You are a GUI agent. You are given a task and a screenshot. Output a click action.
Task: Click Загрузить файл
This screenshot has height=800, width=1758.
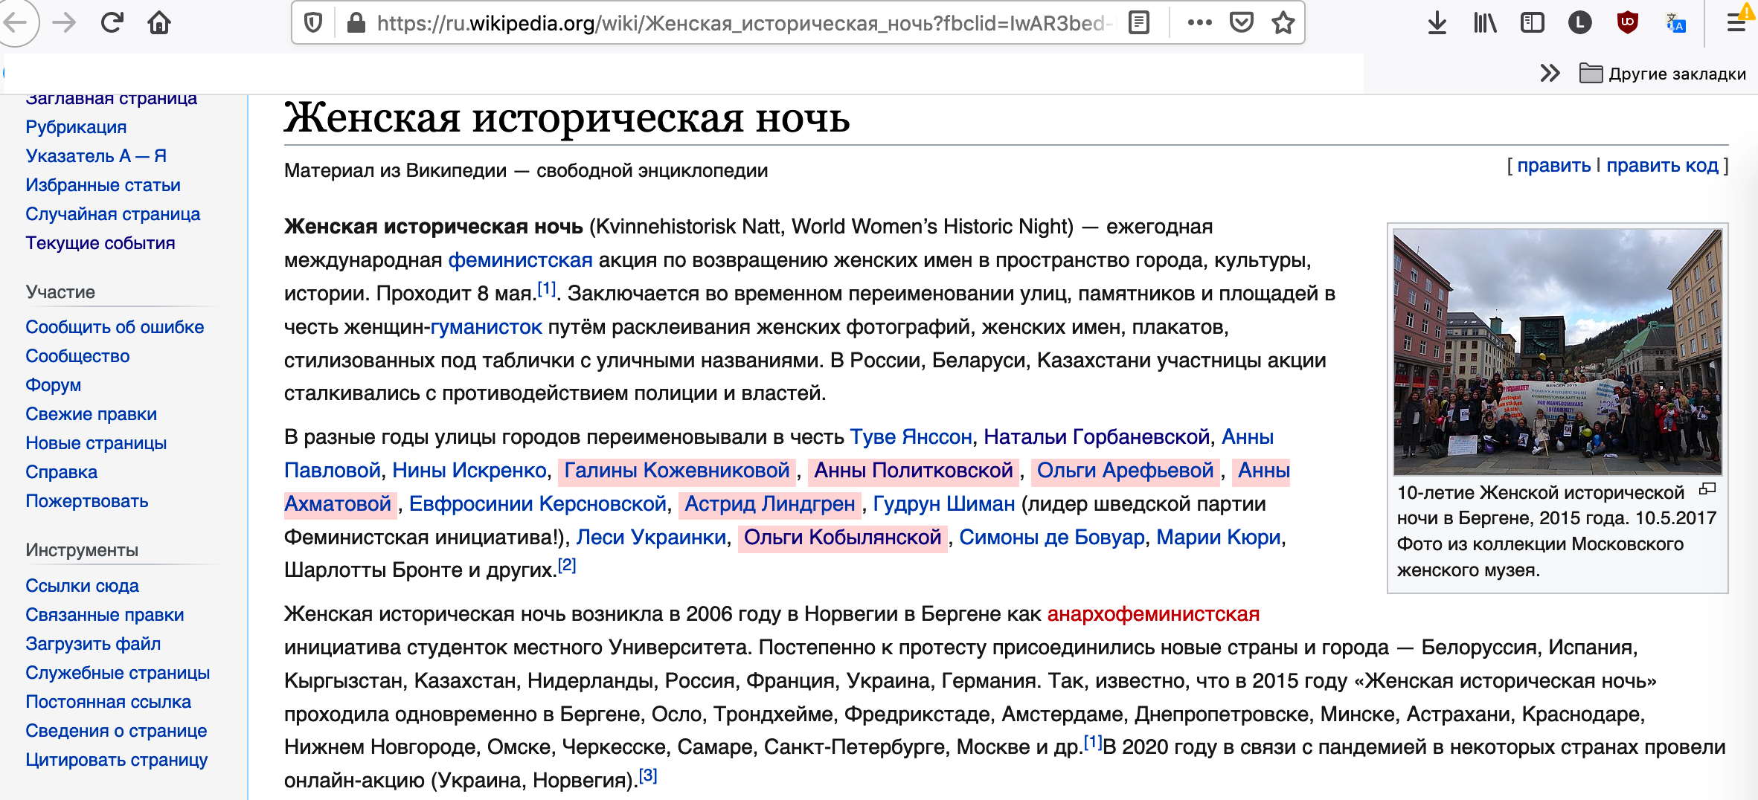click(x=93, y=644)
